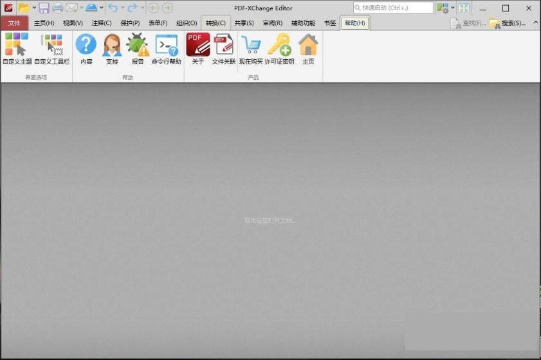The image size is (541, 360).
Task: Switch to the 审阅(R) tab
Action: click(x=273, y=23)
